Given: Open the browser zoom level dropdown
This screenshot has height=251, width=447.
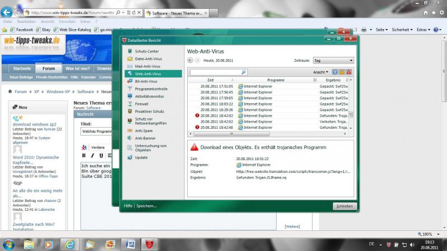Looking at the screenshot, I should tap(436, 234).
